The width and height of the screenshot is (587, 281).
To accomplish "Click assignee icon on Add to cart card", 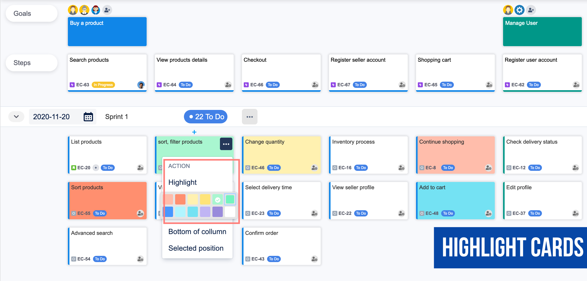I will [x=488, y=213].
